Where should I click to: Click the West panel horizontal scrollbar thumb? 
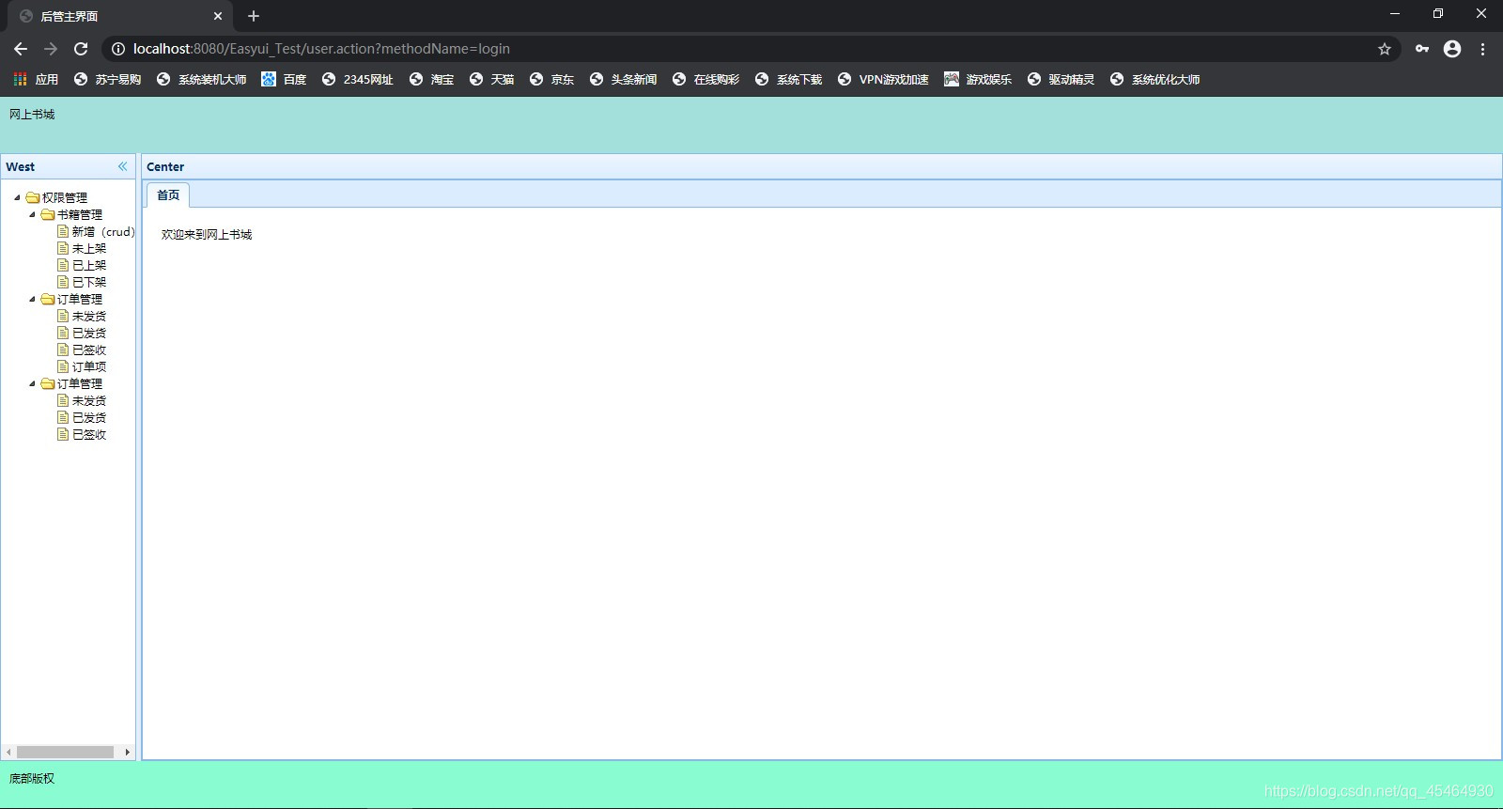pos(65,752)
